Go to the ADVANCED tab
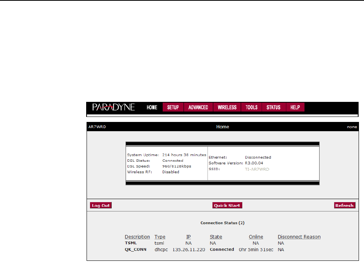 click(198, 107)
